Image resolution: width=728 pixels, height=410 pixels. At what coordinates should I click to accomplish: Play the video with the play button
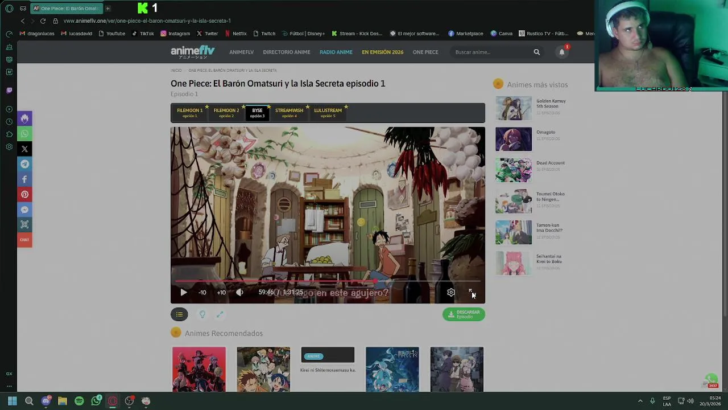pos(183,292)
